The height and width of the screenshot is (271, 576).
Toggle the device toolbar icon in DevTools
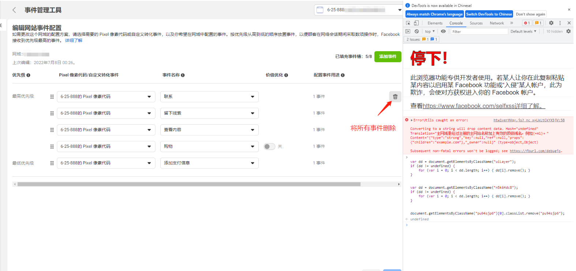tap(416, 23)
